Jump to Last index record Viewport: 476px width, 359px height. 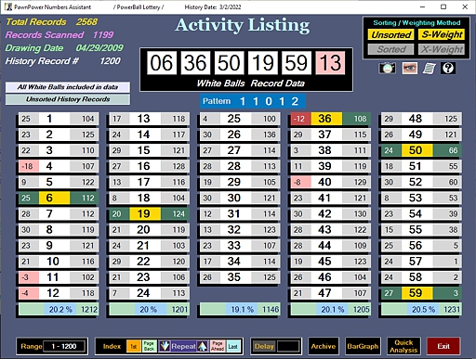[x=233, y=346]
